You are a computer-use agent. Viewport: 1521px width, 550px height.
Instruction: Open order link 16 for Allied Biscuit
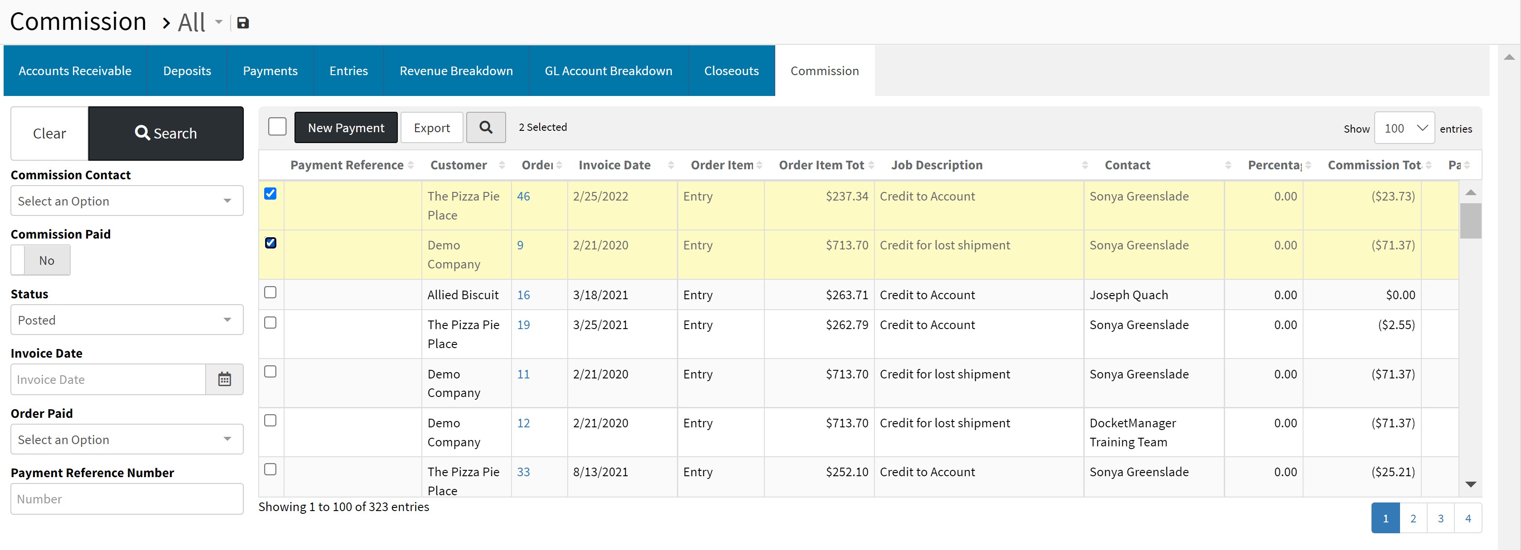pyautogui.click(x=523, y=295)
